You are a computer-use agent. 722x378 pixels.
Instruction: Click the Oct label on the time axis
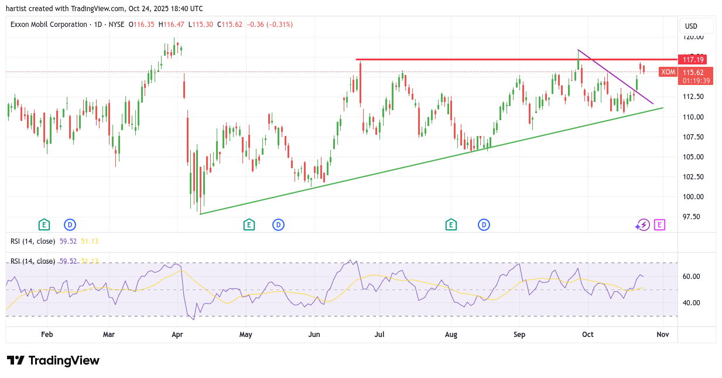(x=587, y=335)
